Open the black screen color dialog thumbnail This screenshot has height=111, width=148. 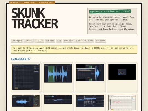(x=122, y=72)
